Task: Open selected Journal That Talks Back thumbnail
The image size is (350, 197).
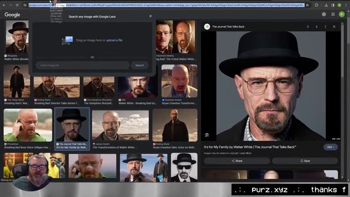Action: [72, 125]
